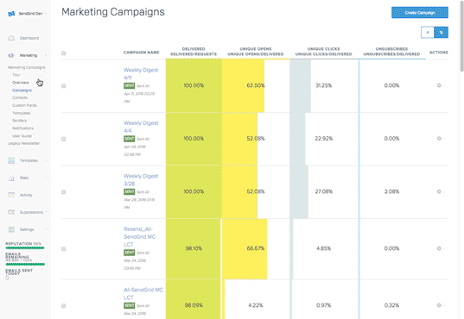Collapse the Marketing menu chevron
Screen dimensions: 464x319
[46, 55]
